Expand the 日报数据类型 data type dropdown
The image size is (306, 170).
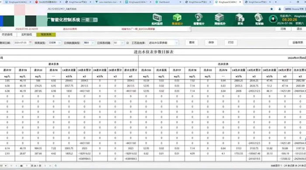tap(89, 42)
